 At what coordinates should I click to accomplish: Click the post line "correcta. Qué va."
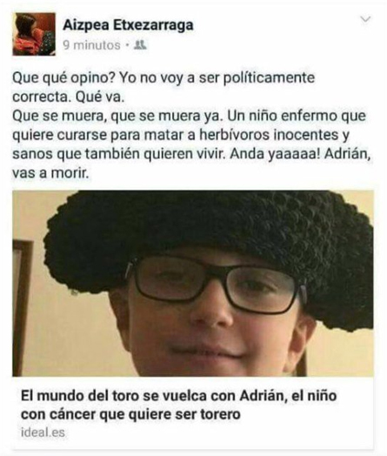point(69,97)
